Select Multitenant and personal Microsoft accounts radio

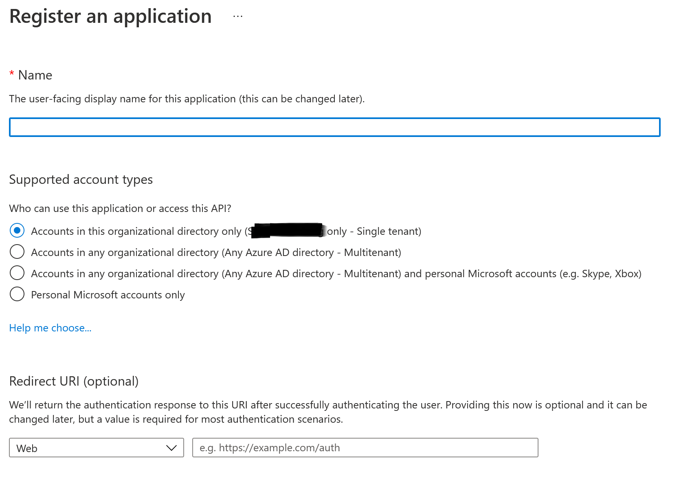coord(17,273)
